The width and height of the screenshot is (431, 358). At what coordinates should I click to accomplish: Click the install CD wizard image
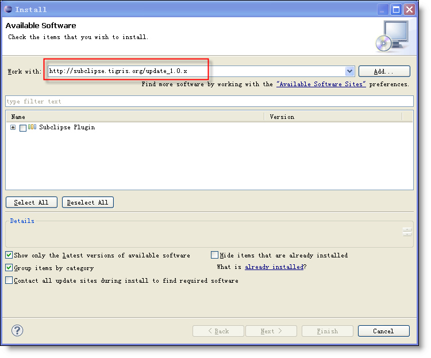391,36
